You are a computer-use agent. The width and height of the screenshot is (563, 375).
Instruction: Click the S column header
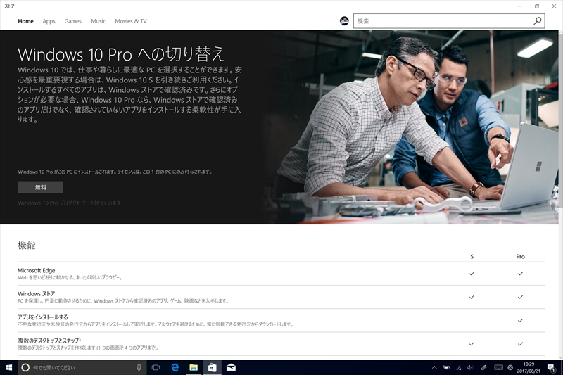coord(472,257)
